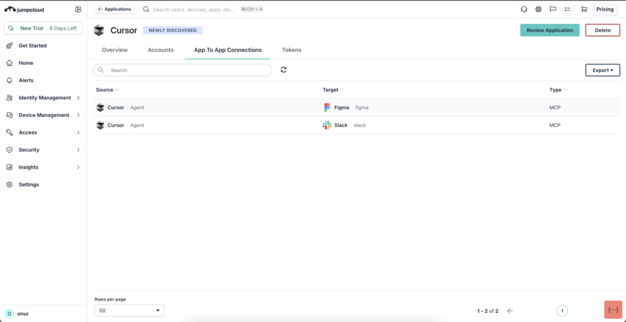Screen dimensions: 626x322
Task: Sort by the Target column
Action: pos(333,90)
